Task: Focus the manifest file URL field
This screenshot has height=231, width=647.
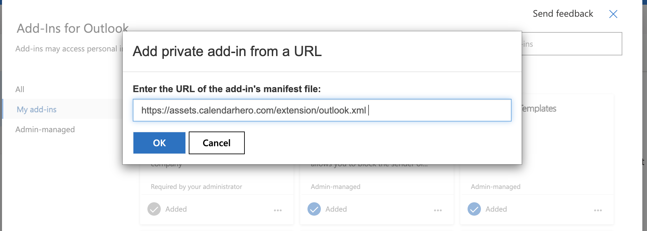Action: tap(322, 110)
